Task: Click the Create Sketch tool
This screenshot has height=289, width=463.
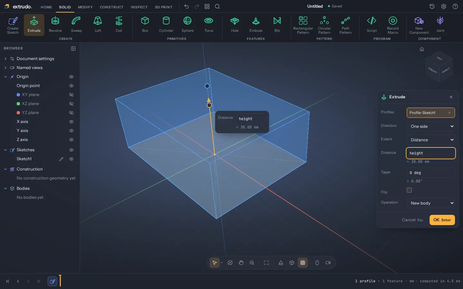Action: (x=13, y=25)
